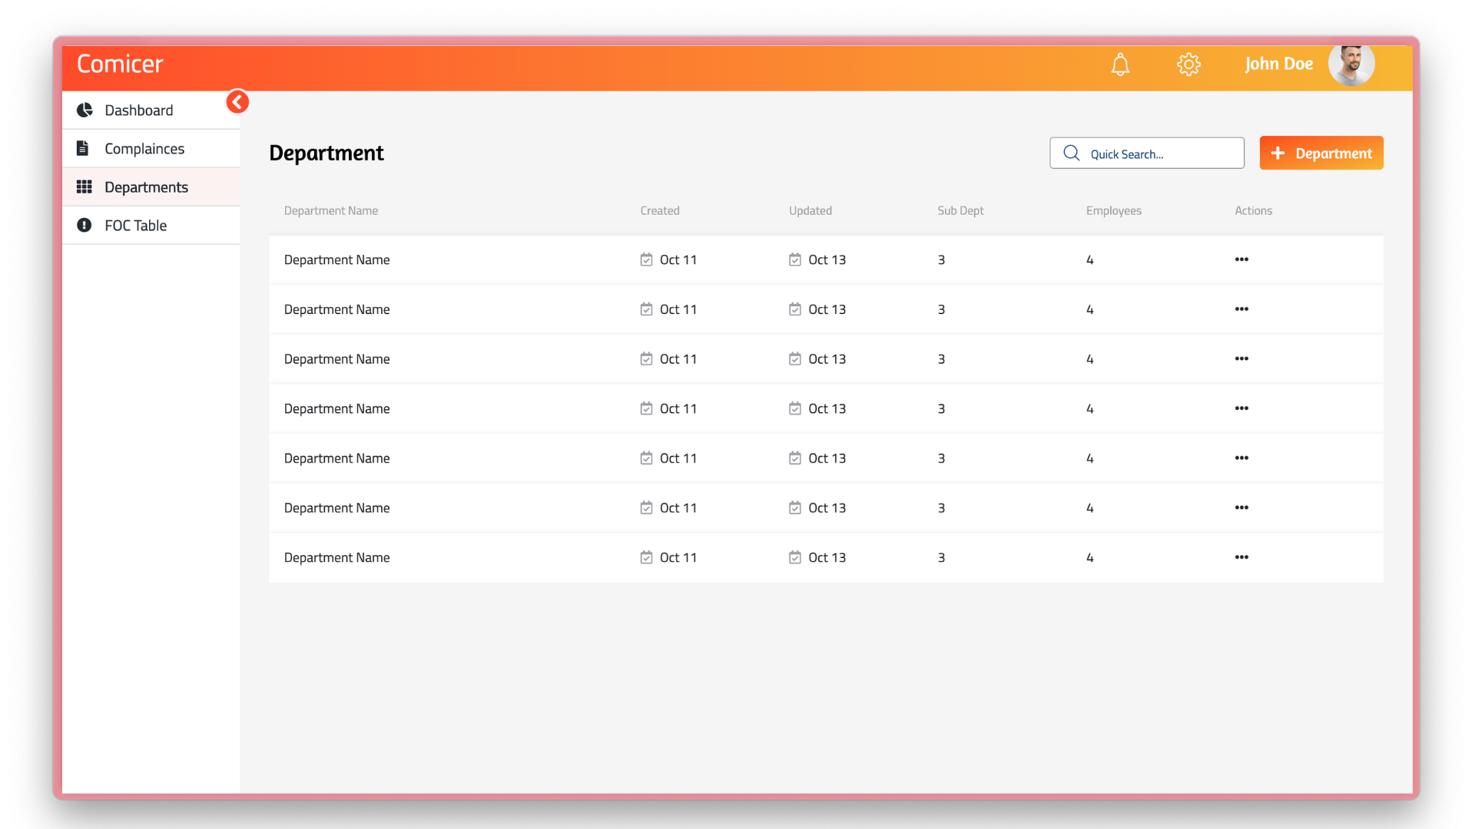Click Created calendar icon in third row
The image size is (1475, 829).
pyautogui.click(x=646, y=358)
